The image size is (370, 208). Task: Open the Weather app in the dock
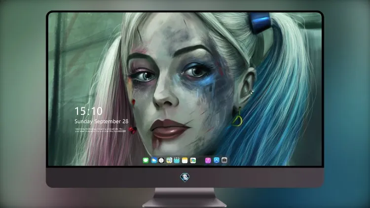(153, 160)
